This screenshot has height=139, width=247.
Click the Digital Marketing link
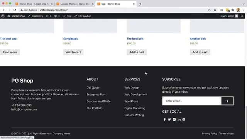(x=135, y=108)
